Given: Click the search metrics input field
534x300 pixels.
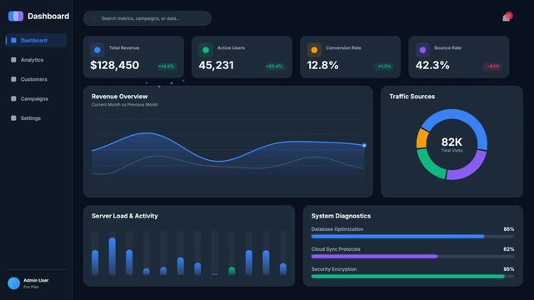Looking at the screenshot, I should pos(147,18).
